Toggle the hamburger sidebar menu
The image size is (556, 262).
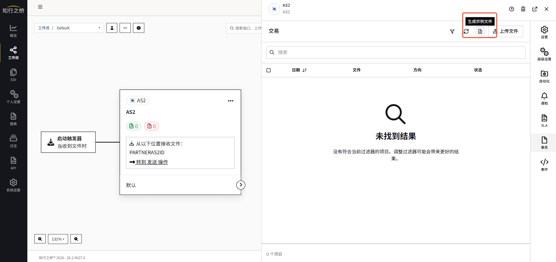tap(40, 7)
